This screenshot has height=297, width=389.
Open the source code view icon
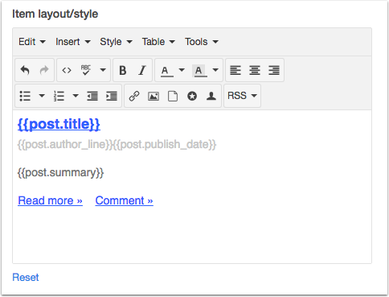[x=67, y=70]
